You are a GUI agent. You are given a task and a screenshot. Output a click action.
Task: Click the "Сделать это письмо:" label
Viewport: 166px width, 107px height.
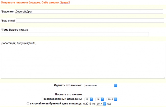click(x=68, y=85)
